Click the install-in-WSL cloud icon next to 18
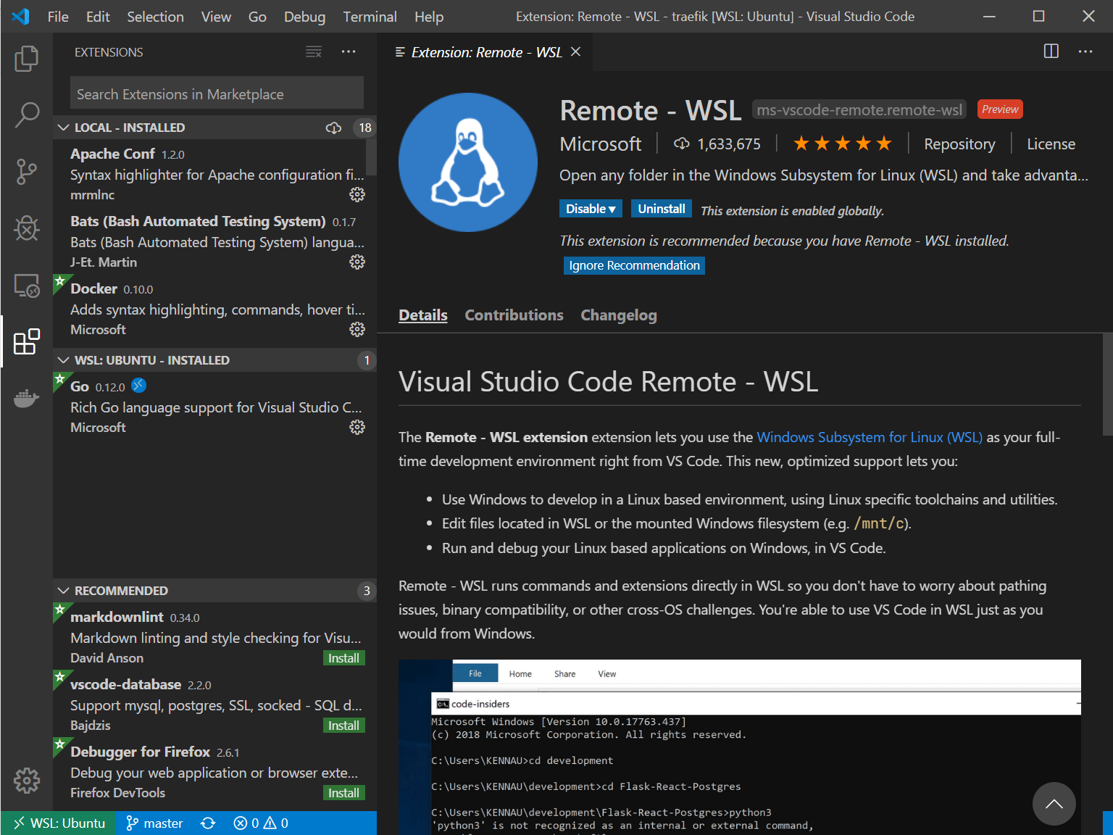This screenshot has width=1113, height=835. 333,128
